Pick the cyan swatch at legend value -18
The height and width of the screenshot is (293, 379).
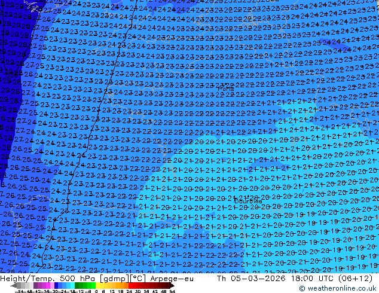coord(72,285)
